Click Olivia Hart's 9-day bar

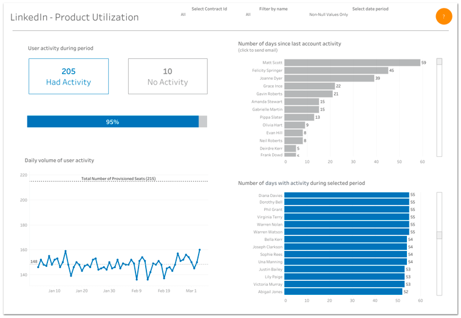(295, 125)
